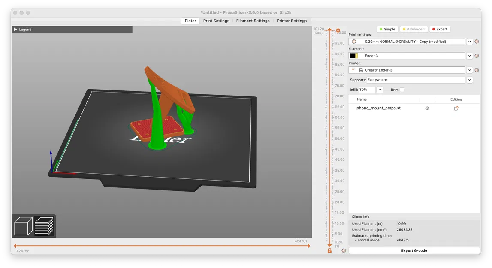Expand the Legend panel
The height and width of the screenshot is (268, 492).
[x=15, y=30]
